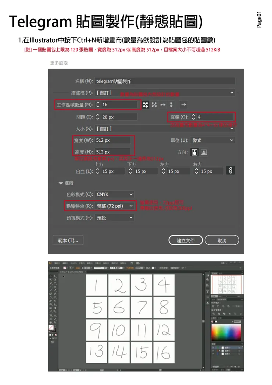The width and height of the screenshot is (272, 385).
Task: Open the 大小 size dropdown
Action: coord(165,128)
